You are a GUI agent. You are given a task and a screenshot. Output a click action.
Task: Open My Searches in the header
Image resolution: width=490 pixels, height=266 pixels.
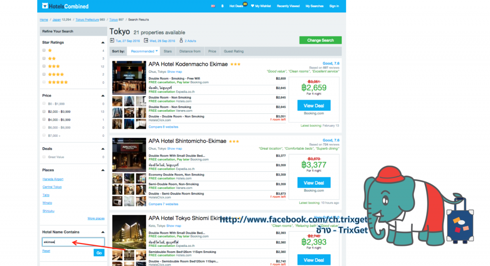[314, 6]
